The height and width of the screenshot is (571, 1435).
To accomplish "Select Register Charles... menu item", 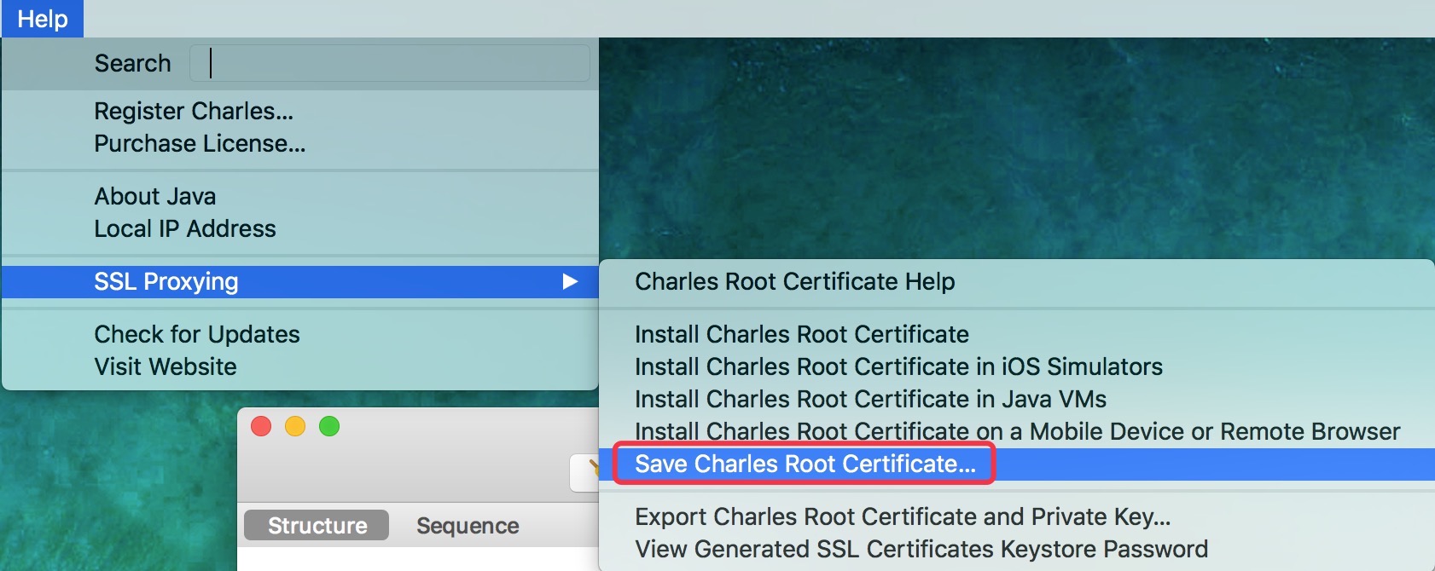I will 194,112.
